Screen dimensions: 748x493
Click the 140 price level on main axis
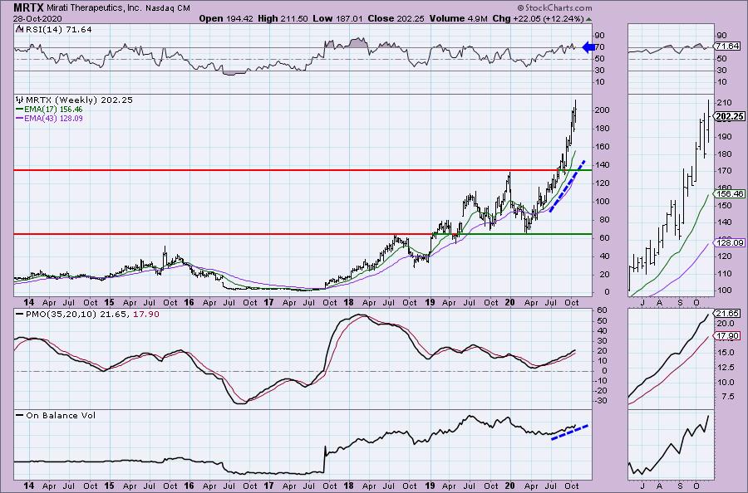(x=602, y=165)
